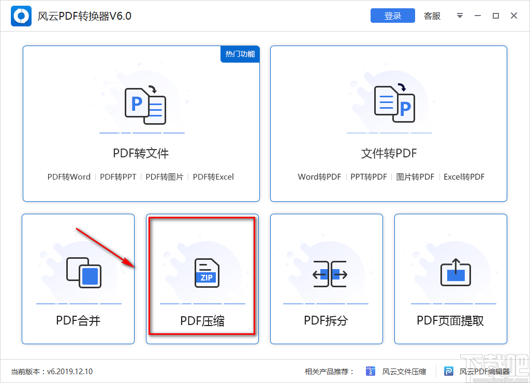Select the PDF转图片 option

click(x=164, y=176)
